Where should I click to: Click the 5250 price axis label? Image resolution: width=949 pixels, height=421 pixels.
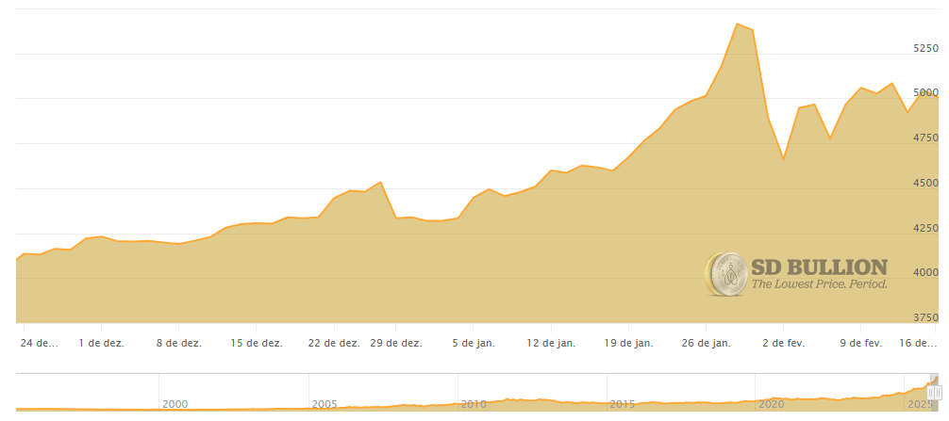point(924,47)
